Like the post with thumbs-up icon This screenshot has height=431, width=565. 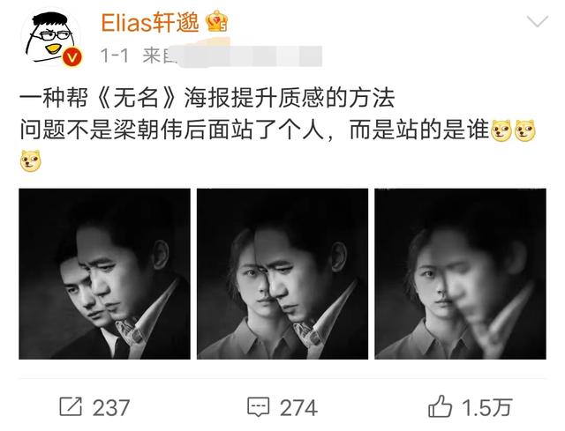440,406
